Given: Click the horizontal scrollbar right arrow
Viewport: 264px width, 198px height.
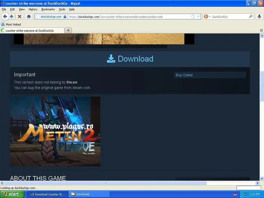Looking at the screenshot, I should (x=258, y=183).
